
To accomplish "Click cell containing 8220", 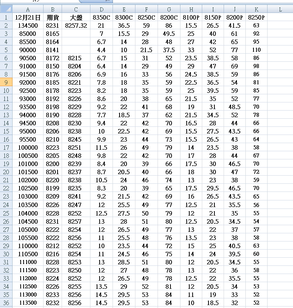I will [x=52, y=180].
